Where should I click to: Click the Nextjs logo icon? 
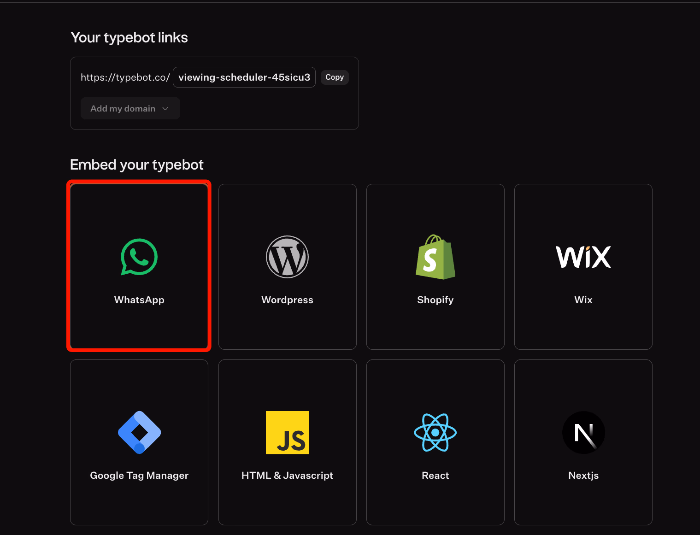[x=583, y=432]
